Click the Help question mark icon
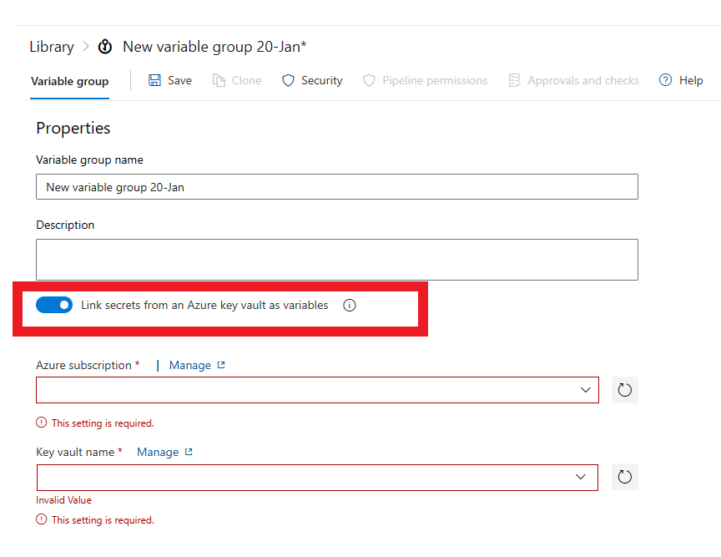 (x=666, y=80)
